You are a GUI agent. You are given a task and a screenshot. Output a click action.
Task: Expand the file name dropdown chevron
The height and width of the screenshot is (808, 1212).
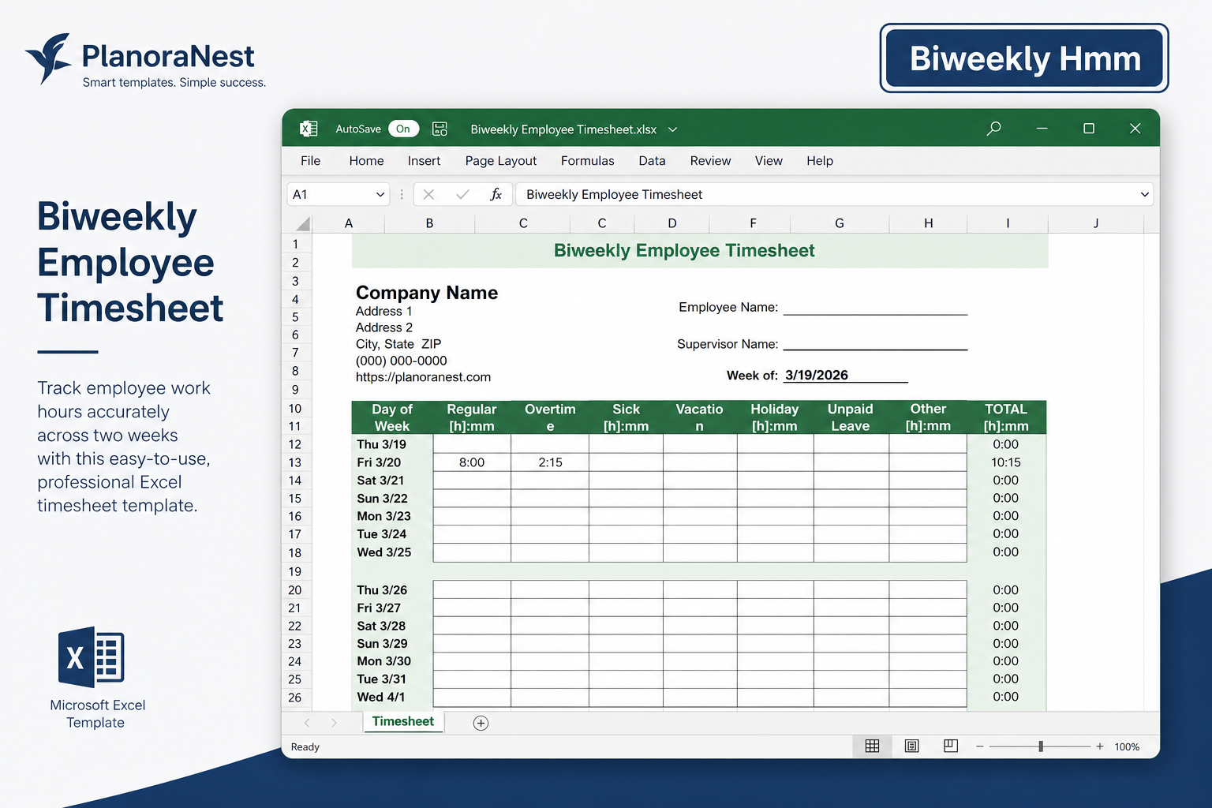(x=673, y=129)
